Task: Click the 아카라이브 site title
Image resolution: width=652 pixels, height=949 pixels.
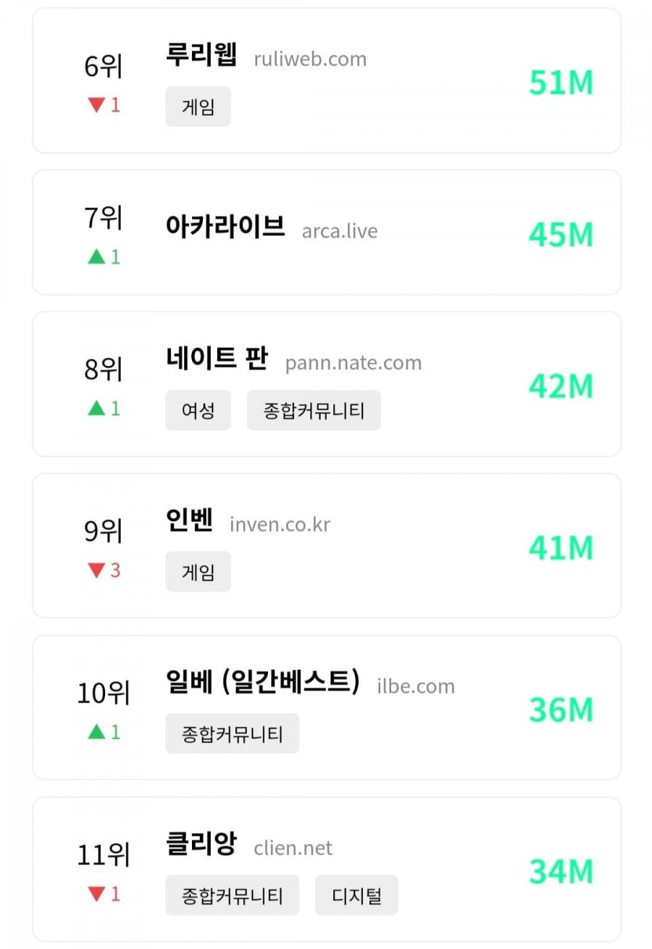Action: [x=225, y=228]
